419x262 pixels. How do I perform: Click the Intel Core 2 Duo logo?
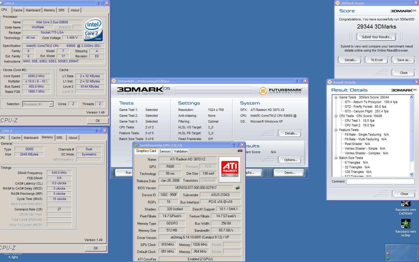(x=93, y=30)
